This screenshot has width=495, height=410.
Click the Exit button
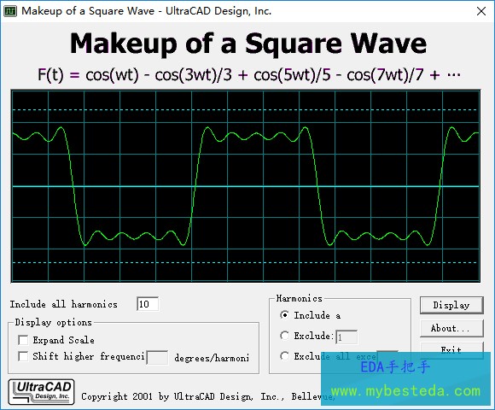451,350
